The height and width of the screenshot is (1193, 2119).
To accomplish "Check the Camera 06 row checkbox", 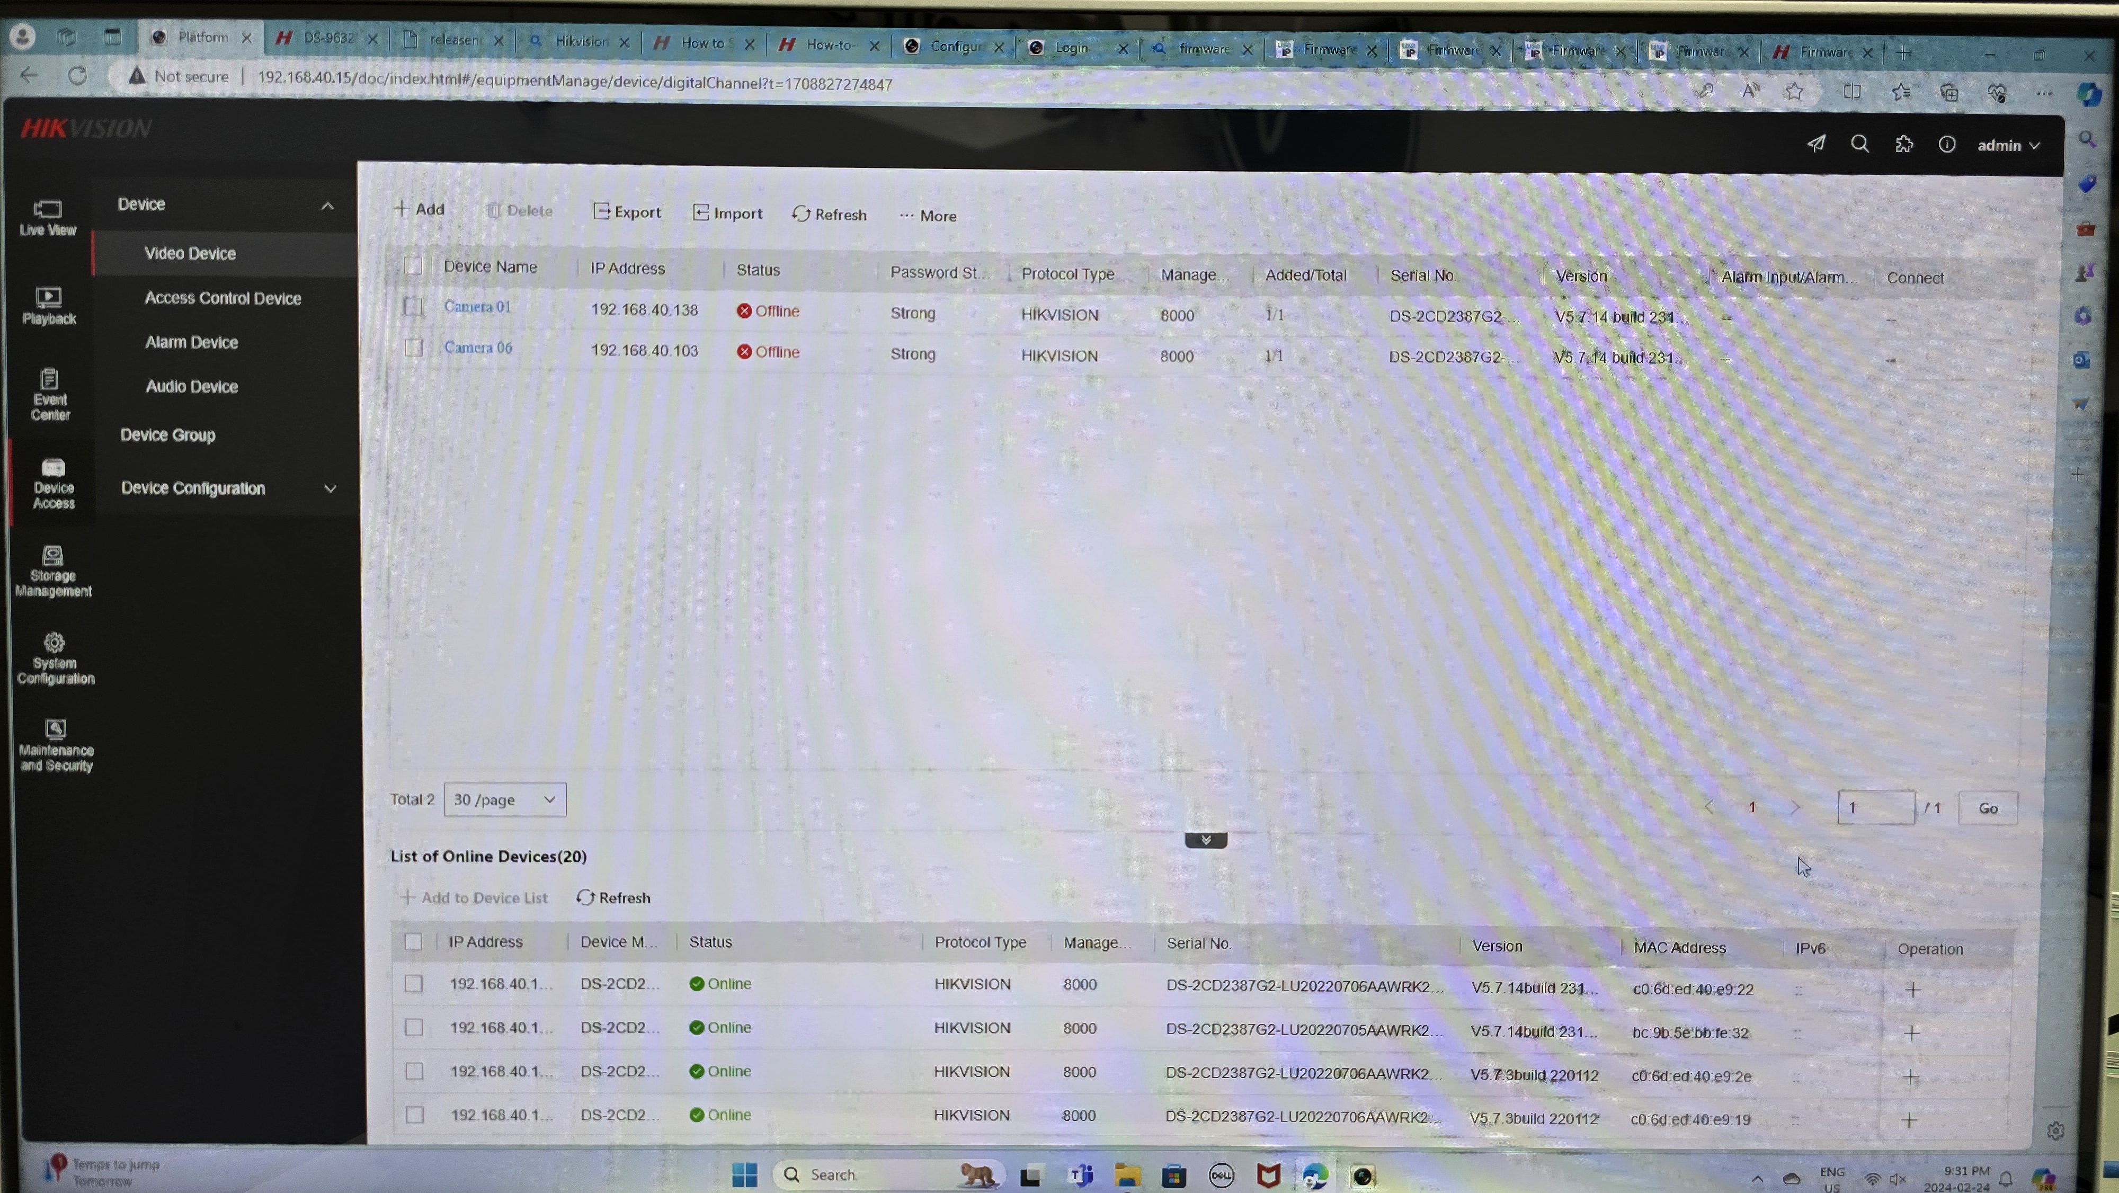I will tap(413, 348).
